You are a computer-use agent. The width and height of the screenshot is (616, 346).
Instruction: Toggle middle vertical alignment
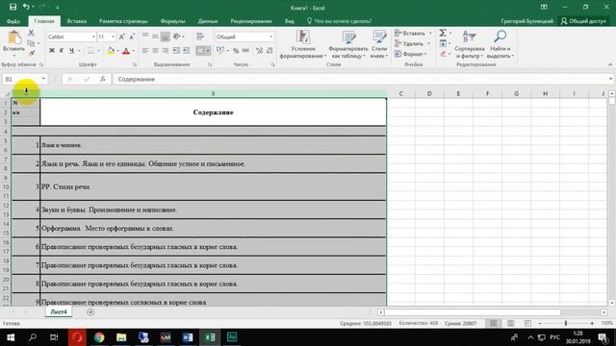pyautogui.click(x=155, y=37)
